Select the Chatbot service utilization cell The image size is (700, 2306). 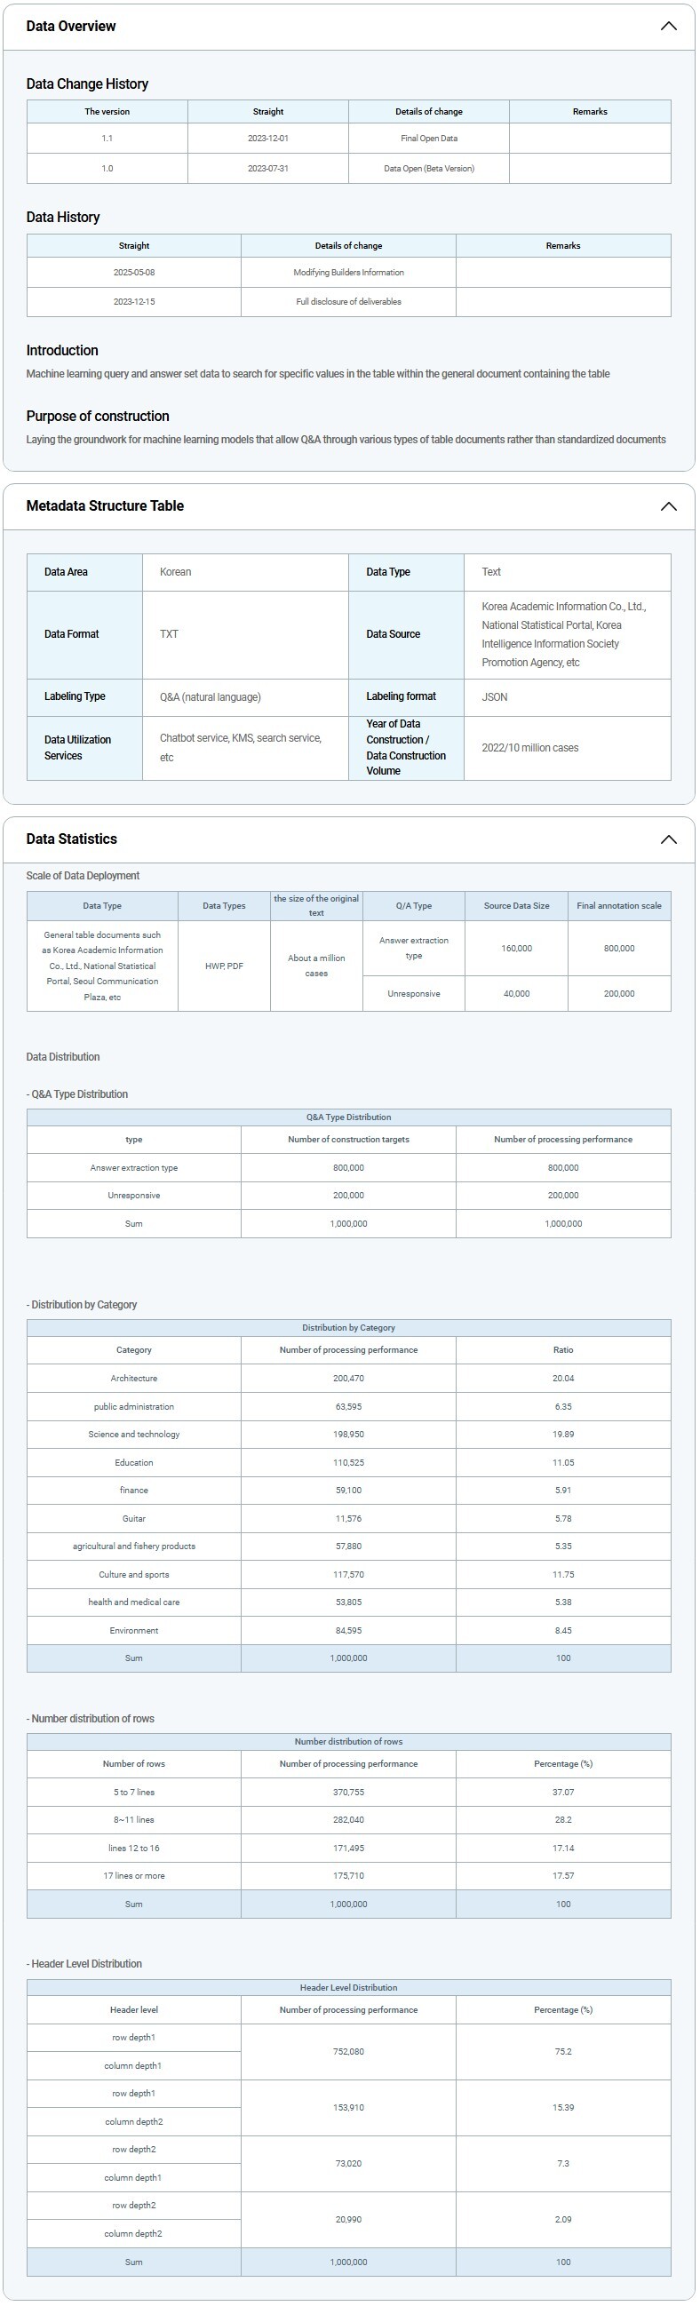(x=242, y=747)
